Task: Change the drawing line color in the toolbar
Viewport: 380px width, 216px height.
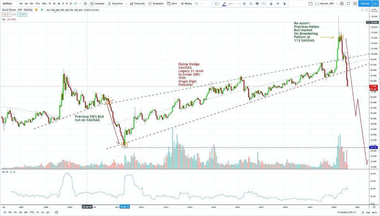Action: (224, 4)
